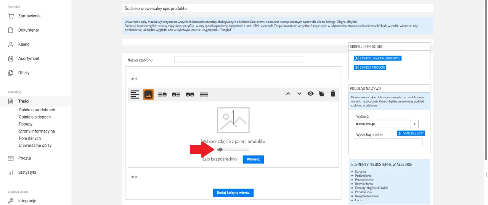Click the Integracje wrench icon

click(11, 201)
